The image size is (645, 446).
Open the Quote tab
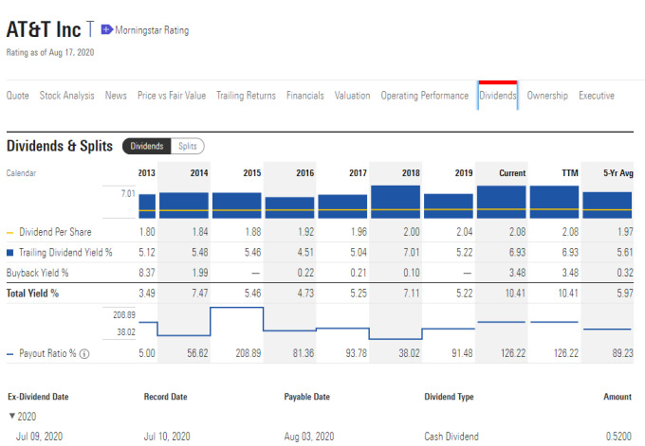coord(18,96)
